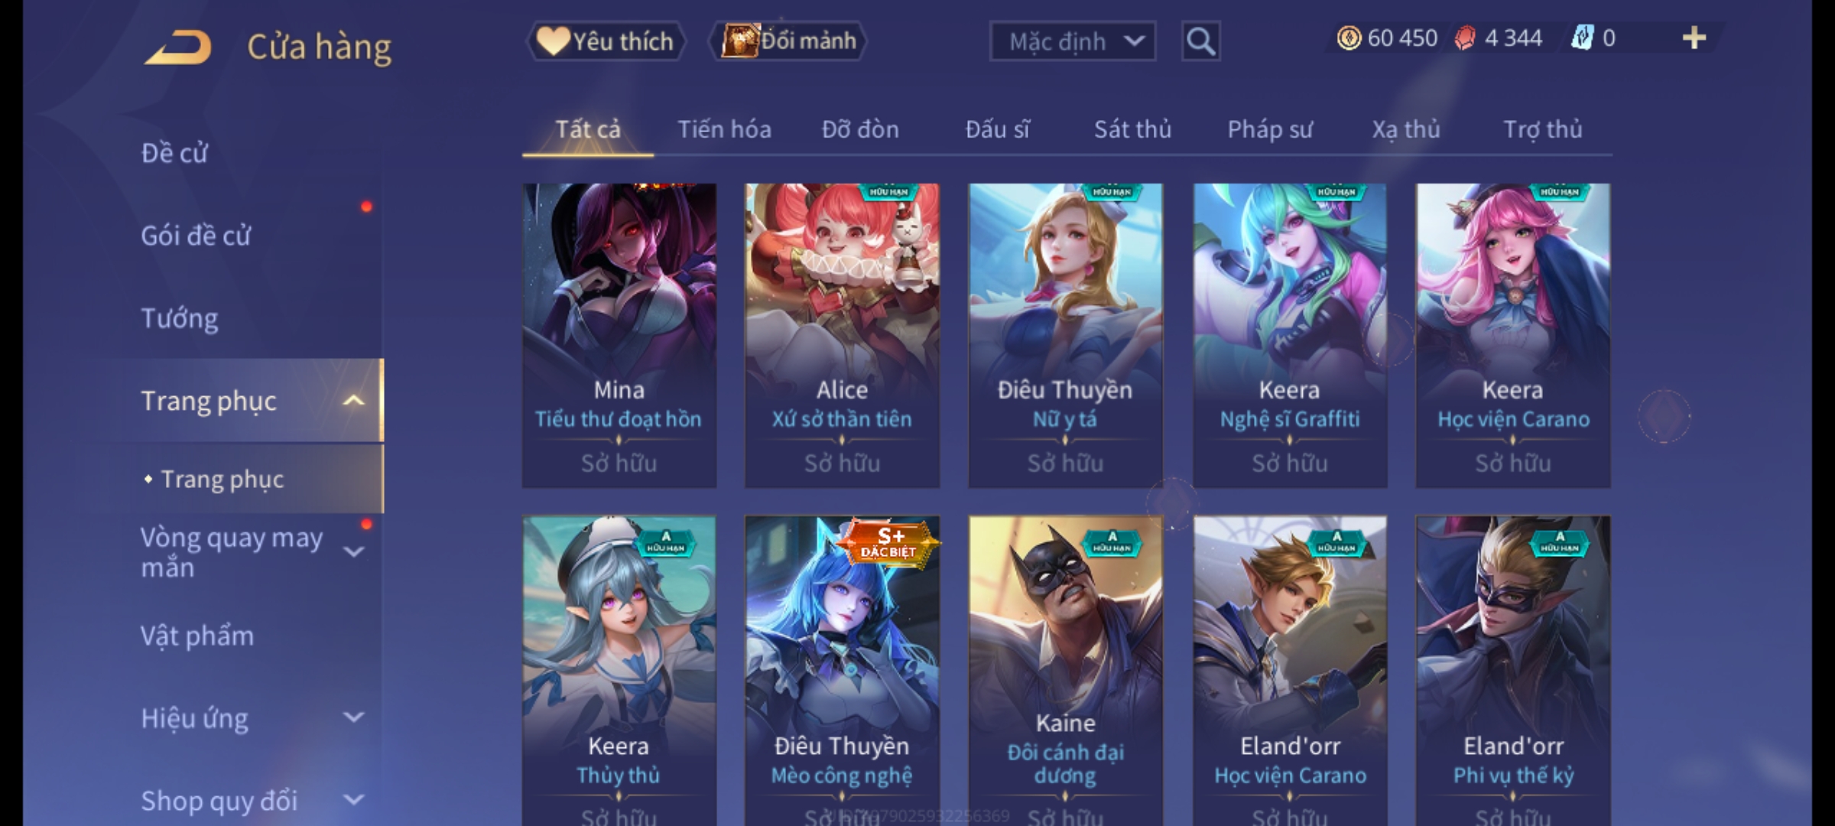1835x826 pixels.
Task: Open Gói đề cử sidebar entry
Action: [x=196, y=236]
